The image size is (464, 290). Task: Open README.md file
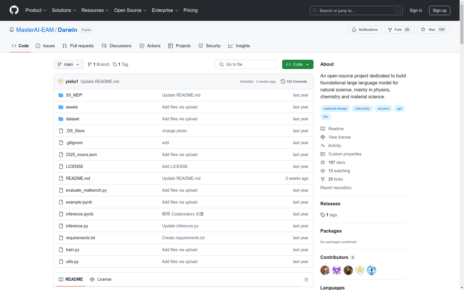(78, 178)
